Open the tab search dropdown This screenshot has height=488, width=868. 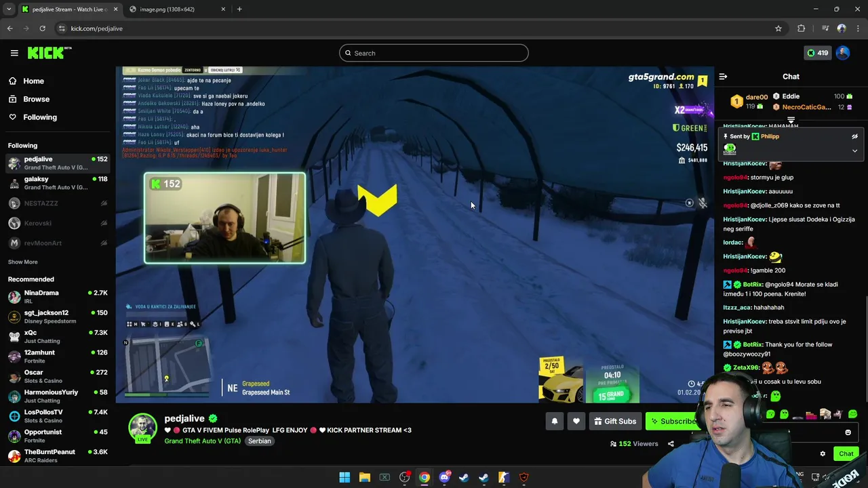coord(9,9)
